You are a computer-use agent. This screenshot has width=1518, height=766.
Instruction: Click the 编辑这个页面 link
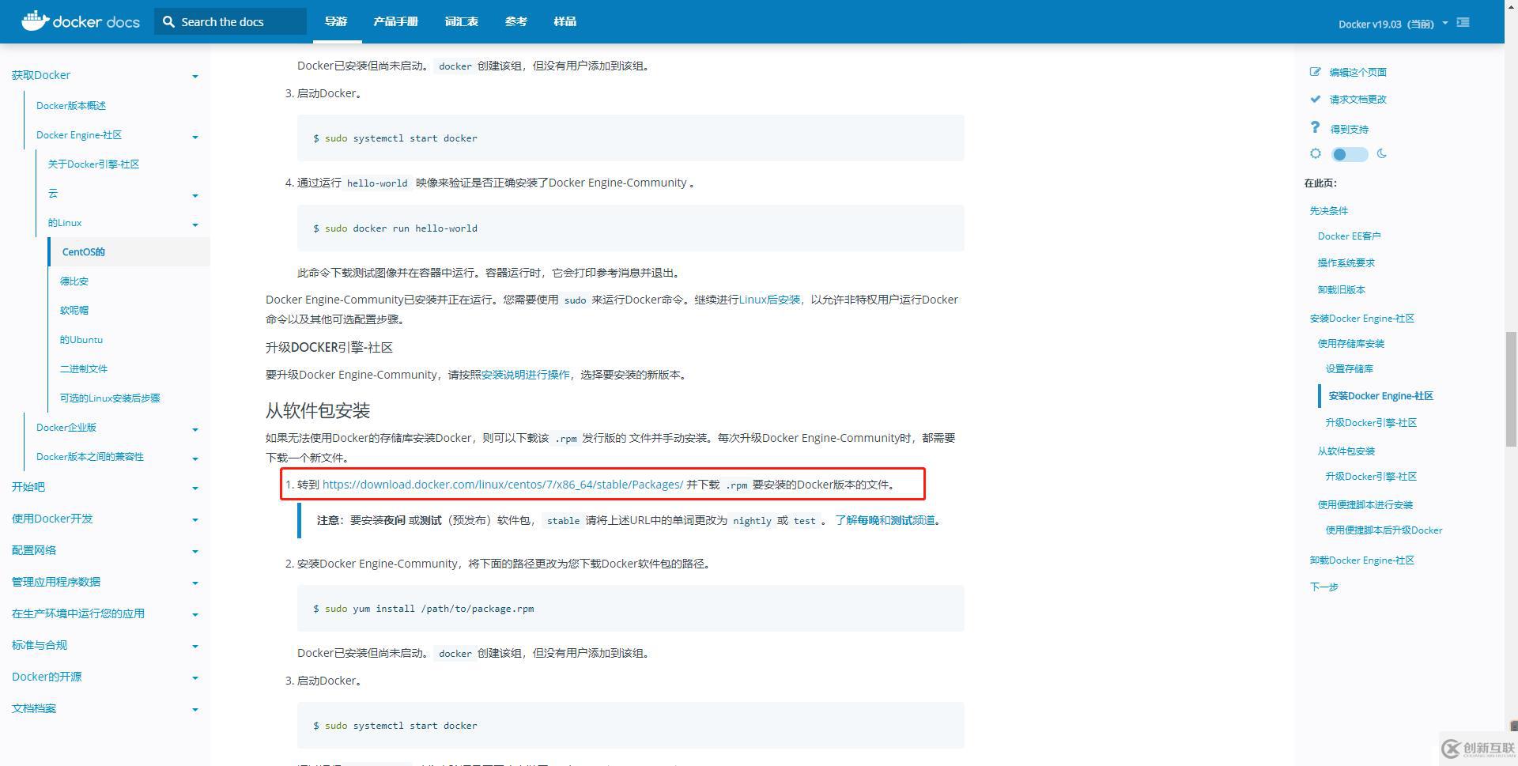[1358, 72]
